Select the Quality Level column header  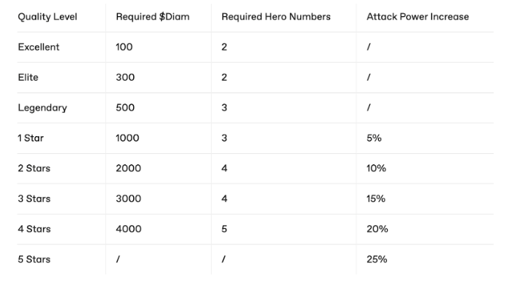(x=47, y=17)
